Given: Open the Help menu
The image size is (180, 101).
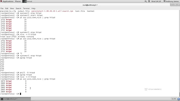Looking at the screenshot, I should (33, 8).
